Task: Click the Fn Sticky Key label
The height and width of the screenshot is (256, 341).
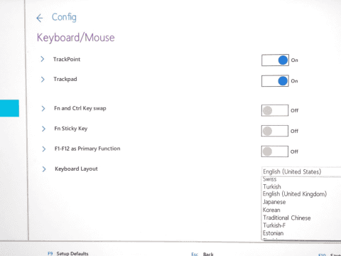Action: click(x=71, y=129)
